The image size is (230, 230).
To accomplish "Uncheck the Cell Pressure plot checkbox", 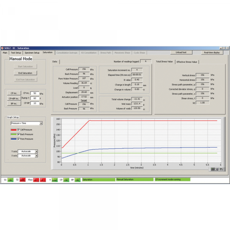I will tap(19, 130).
